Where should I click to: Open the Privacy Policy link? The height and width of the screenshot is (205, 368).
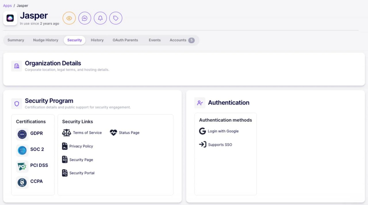(81, 146)
